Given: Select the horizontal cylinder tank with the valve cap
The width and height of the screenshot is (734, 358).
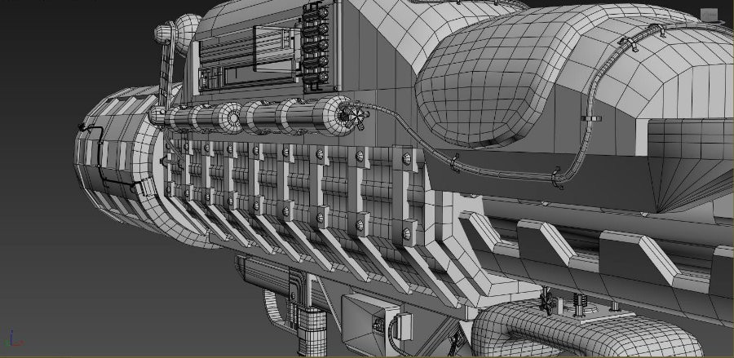Looking at the screenshot, I should click(x=299, y=116).
